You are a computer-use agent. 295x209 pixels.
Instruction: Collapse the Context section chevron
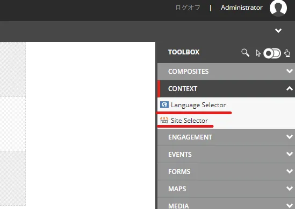289,88
